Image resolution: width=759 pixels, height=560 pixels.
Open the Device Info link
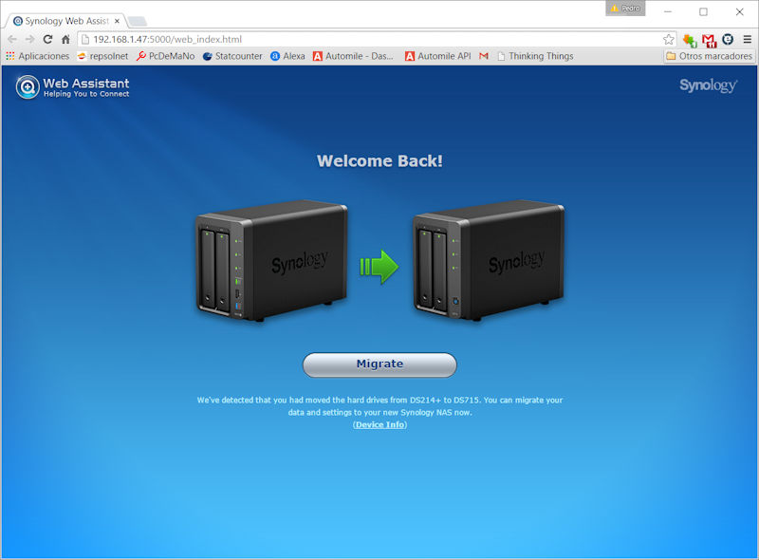click(380, 425)
